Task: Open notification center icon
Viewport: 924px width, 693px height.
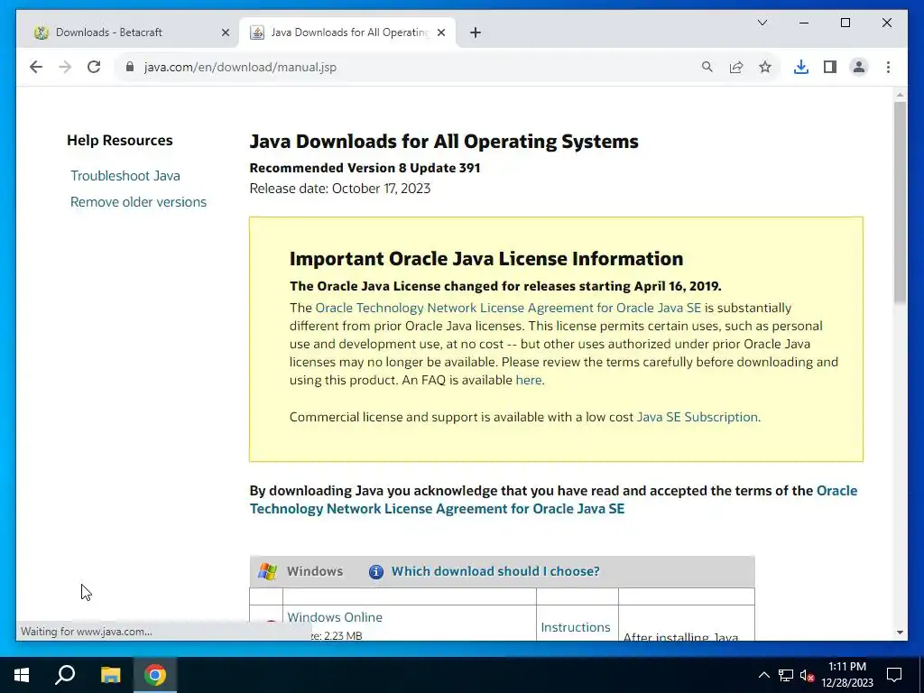Action: click(x=894, y=675)
